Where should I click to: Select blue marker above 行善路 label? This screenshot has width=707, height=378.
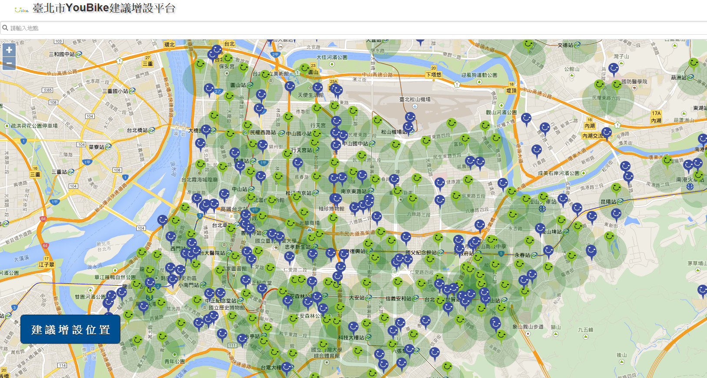click(x=537, y=151)
